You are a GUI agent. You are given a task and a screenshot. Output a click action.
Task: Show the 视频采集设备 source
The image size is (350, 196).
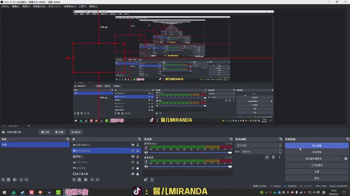[x=133, y=151]
